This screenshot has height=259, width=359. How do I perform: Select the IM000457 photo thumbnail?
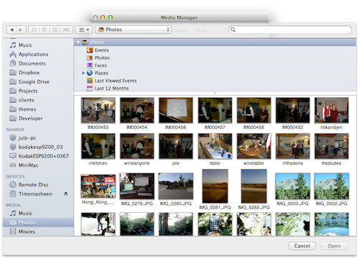215,110
